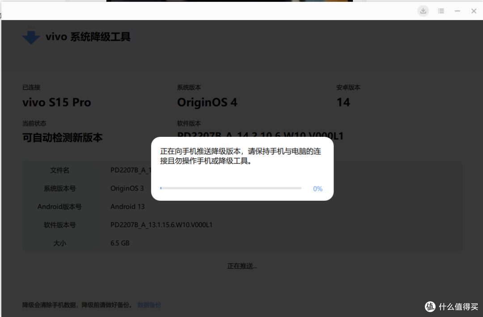Click the 安卓版本 label

(x=348, y=88)
